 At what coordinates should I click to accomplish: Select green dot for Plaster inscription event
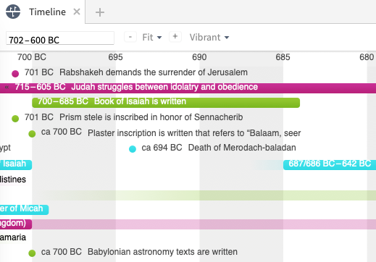[32, 133]
